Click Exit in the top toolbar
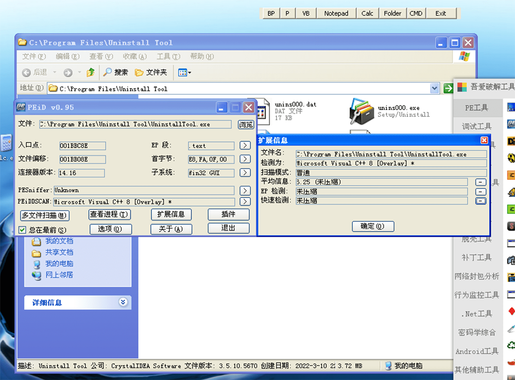Image resolution: width=515 pixels, height=380 pixels. click(x=441, y=13)
